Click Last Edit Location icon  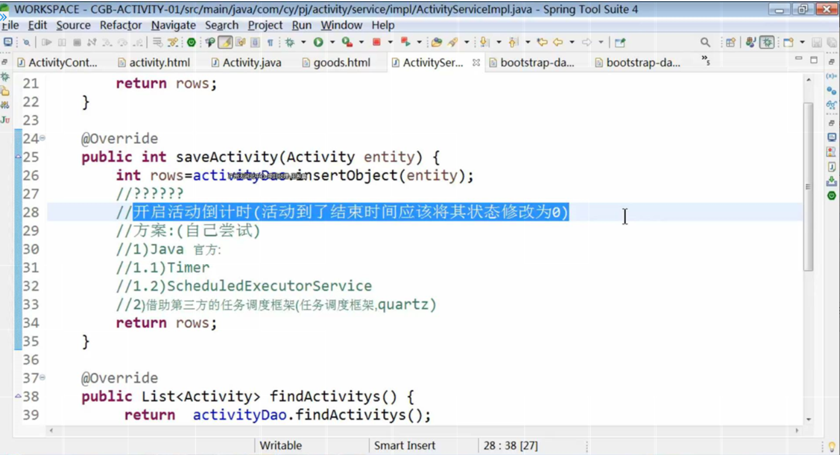(542, 42)
